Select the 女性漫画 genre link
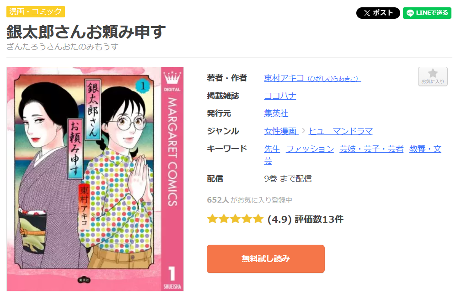This screenshot has height=295, width=456. [x=281, y=131]
